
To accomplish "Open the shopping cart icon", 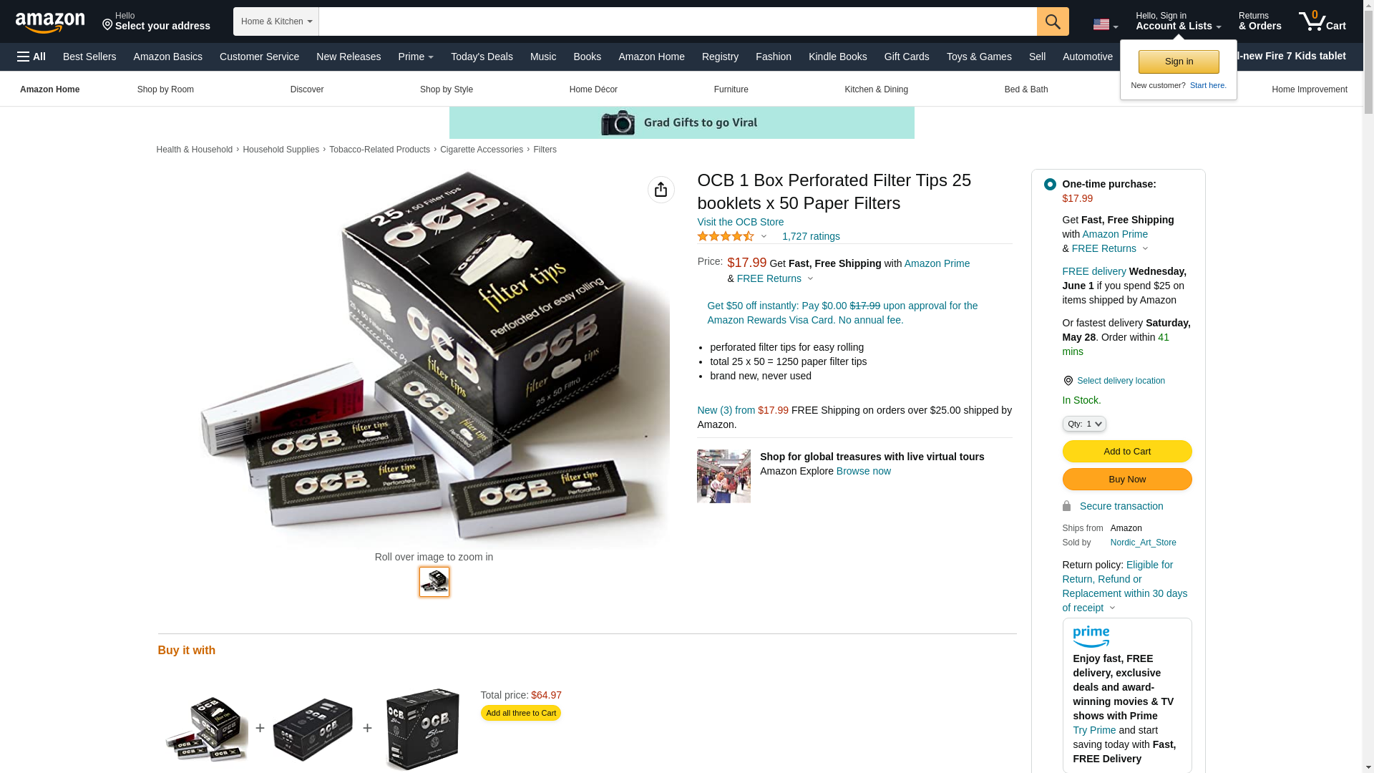I will click(x=1322, y=21).
